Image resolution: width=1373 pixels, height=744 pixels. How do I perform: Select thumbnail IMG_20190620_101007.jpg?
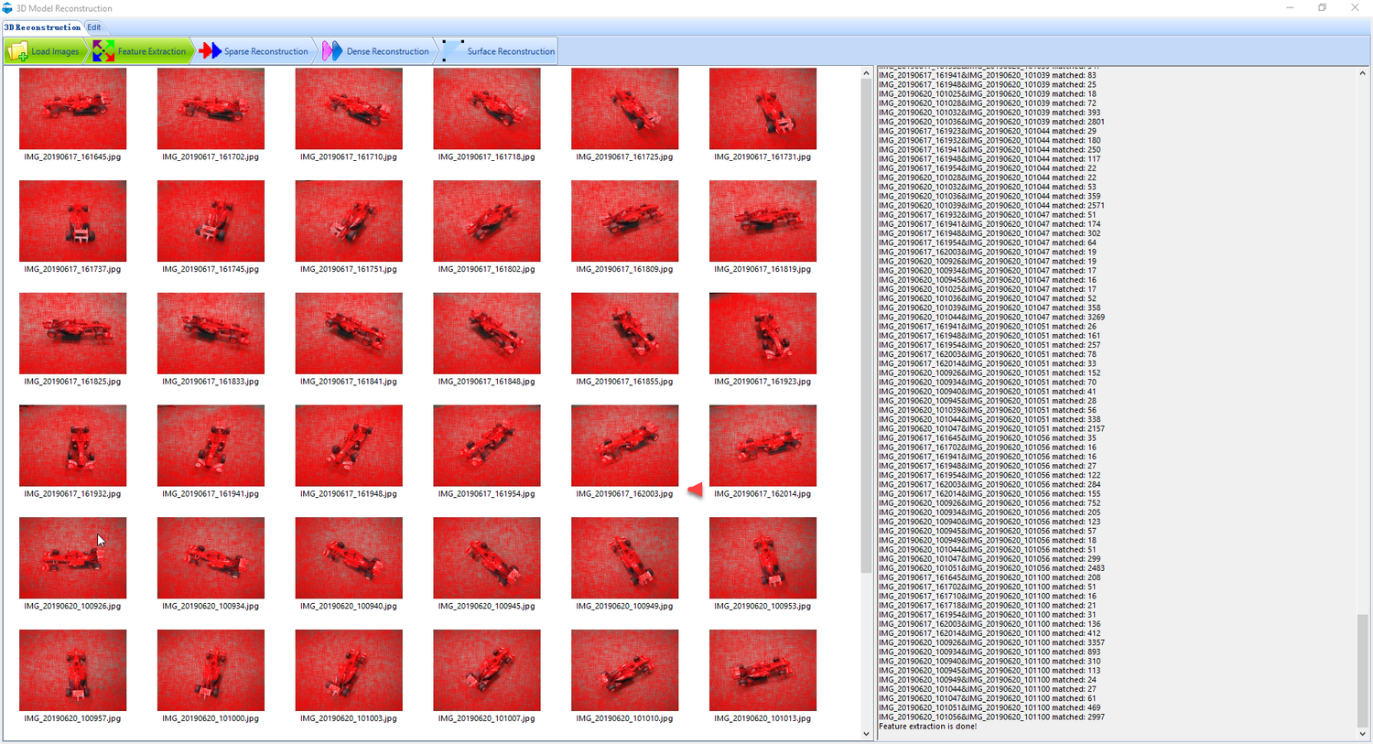pyautogui.click(x=487, y=670)
